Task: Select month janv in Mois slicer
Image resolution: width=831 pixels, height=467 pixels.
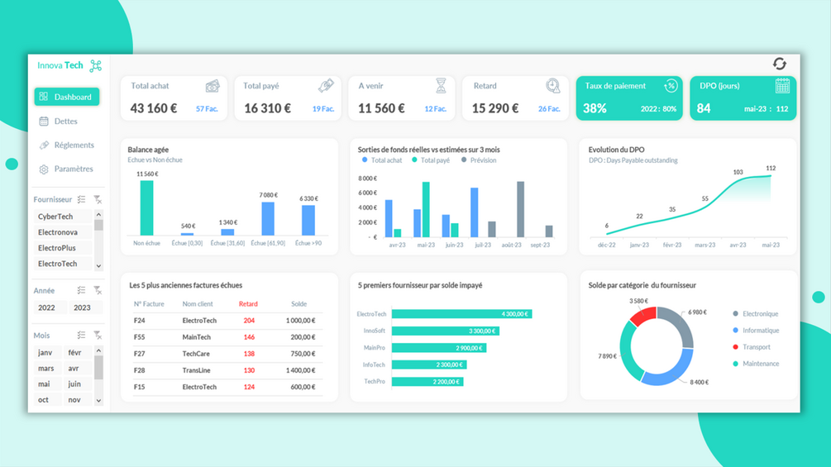Action: [x=48, y=353]
